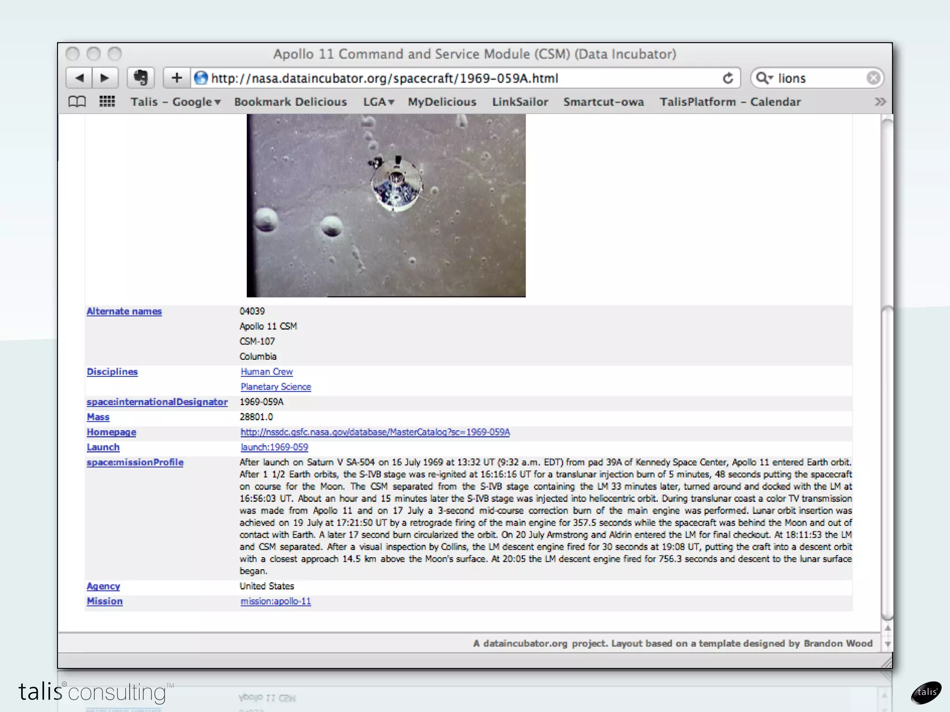Open the bookmarks book icon

pos(77,102)
